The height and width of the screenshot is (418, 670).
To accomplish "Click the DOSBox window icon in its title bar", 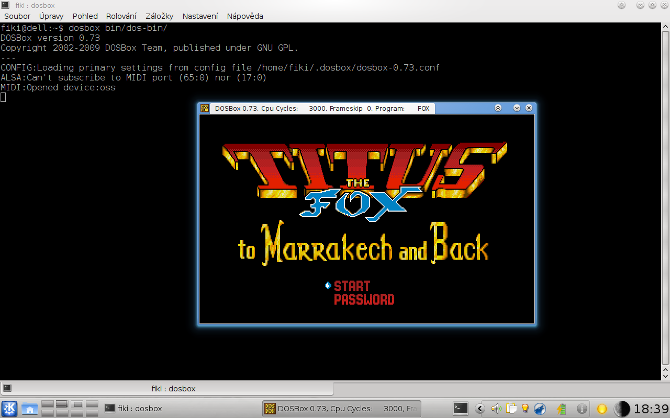I will (205, 108).
